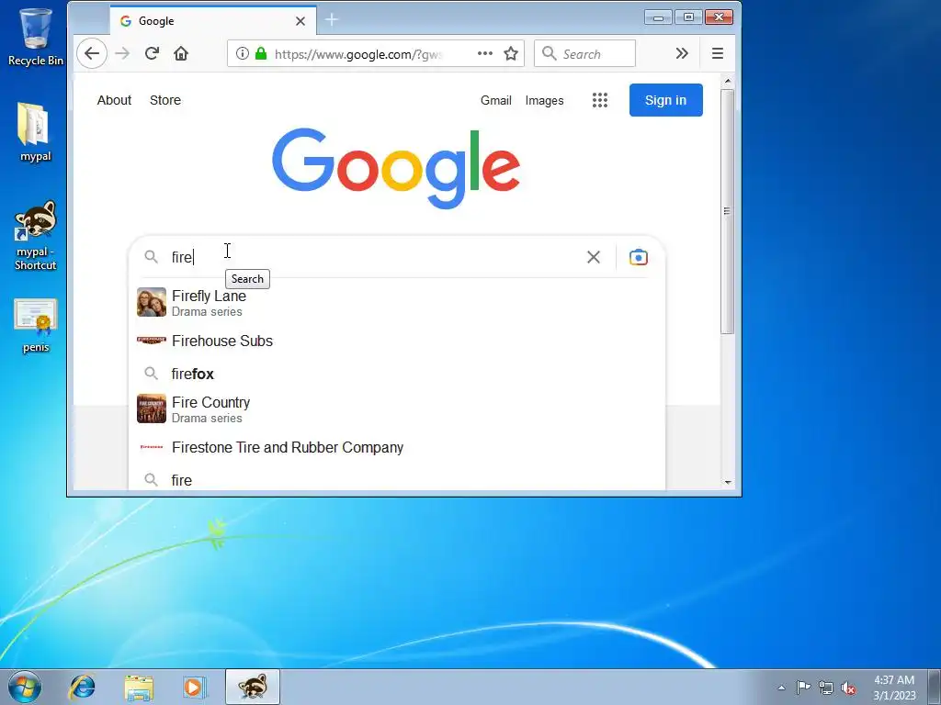941x705 pixels.
Task: Click the Fire Country poster thumbnail
Action: (152, 408)
